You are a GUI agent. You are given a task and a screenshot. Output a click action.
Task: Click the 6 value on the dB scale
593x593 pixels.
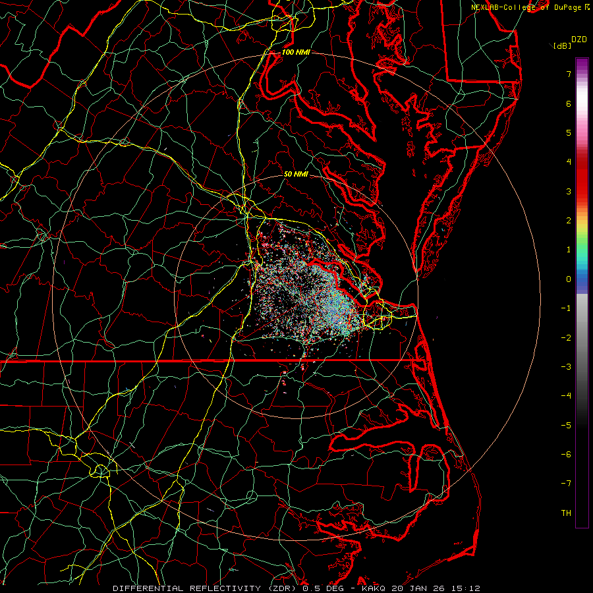(569, 103)
